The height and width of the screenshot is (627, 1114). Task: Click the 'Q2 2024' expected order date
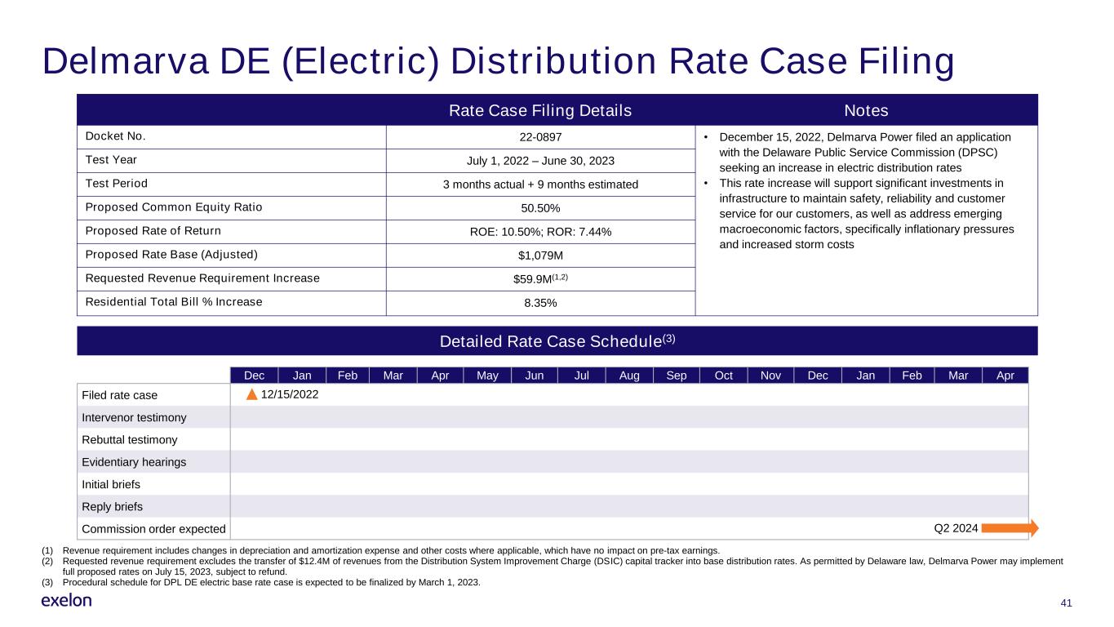tap(956, 528)
